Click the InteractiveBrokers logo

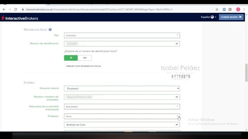click(x=20, y=18)
